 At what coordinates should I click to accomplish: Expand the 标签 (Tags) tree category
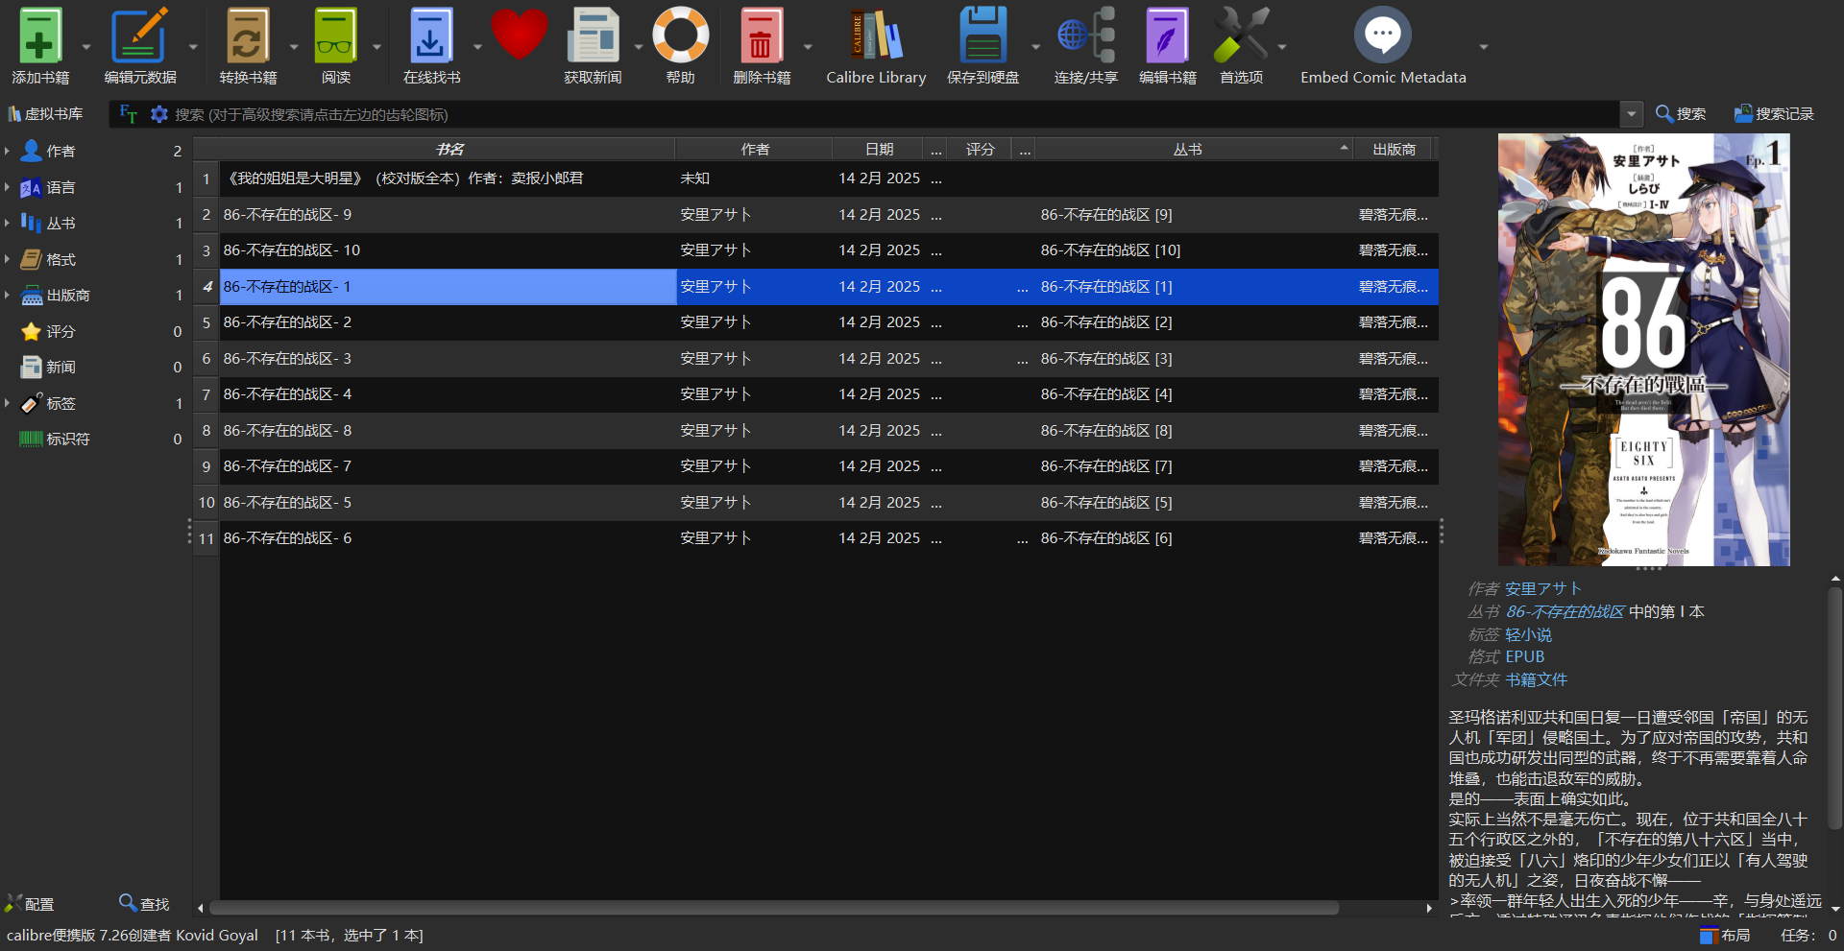pyautogui.click(x=7, y=403)
